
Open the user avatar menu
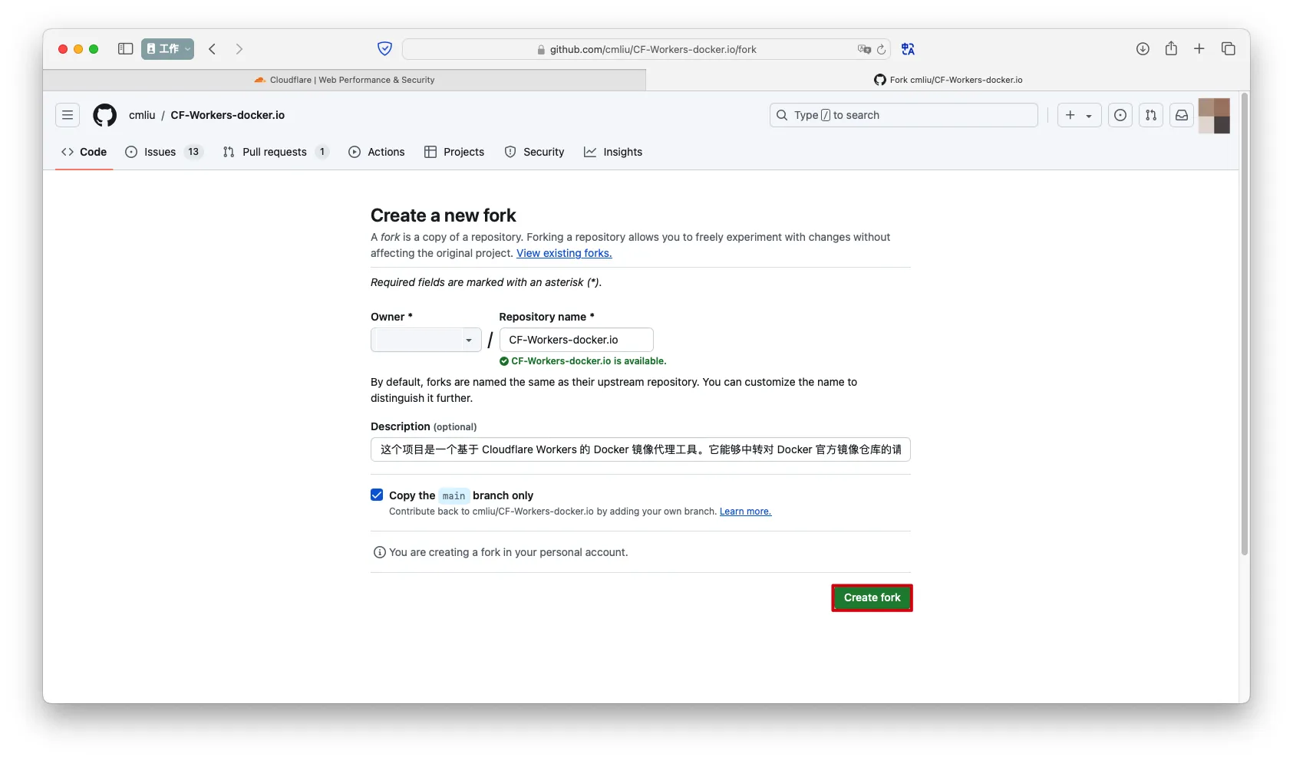pos(1214,115)
